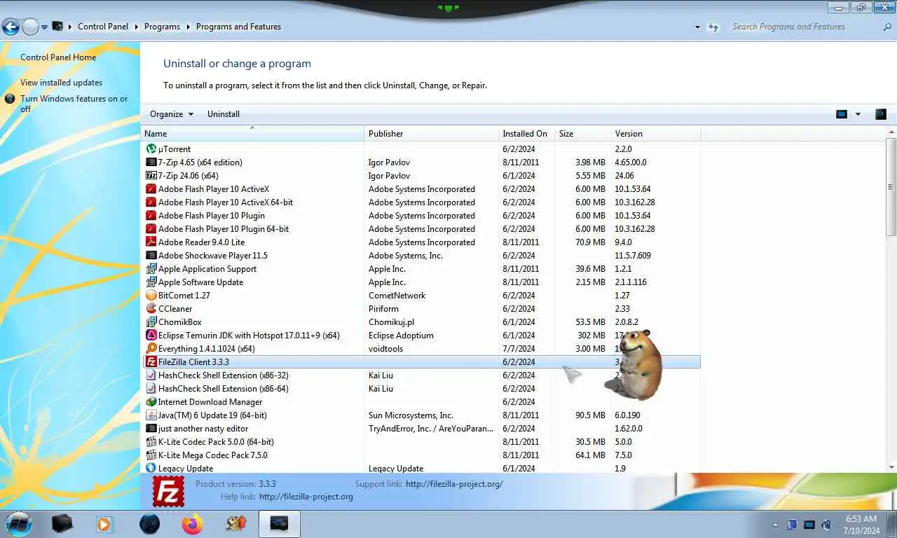Image resolution: width=897 pixels, height=538 pixels.
Task: Click the BitComet 1.27 icon
Action: pyautogui.click(x=151, y=295)
